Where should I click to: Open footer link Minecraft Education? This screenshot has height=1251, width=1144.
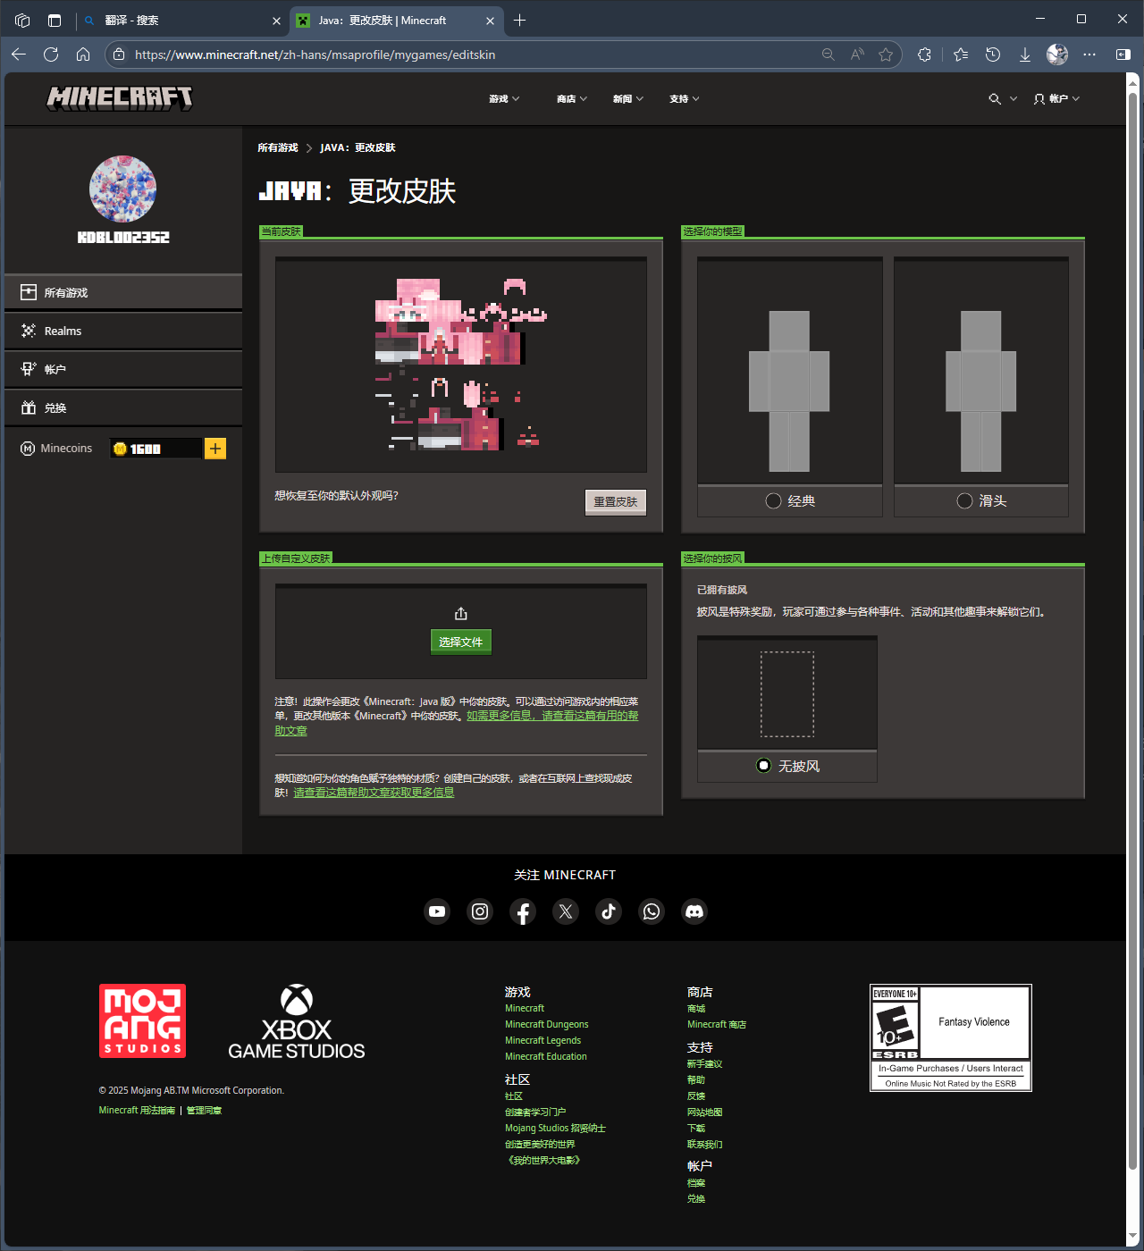pos(546,1057)
